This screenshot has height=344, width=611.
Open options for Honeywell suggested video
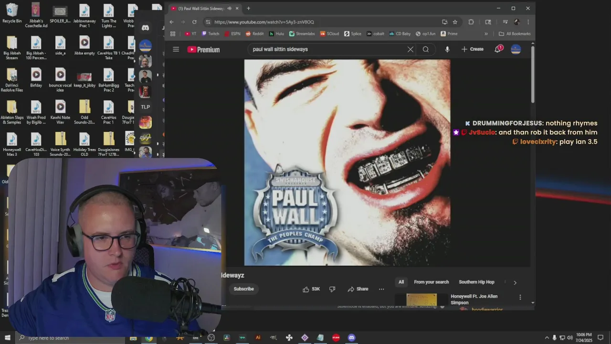pyautogui.click(x=520, y=297)
